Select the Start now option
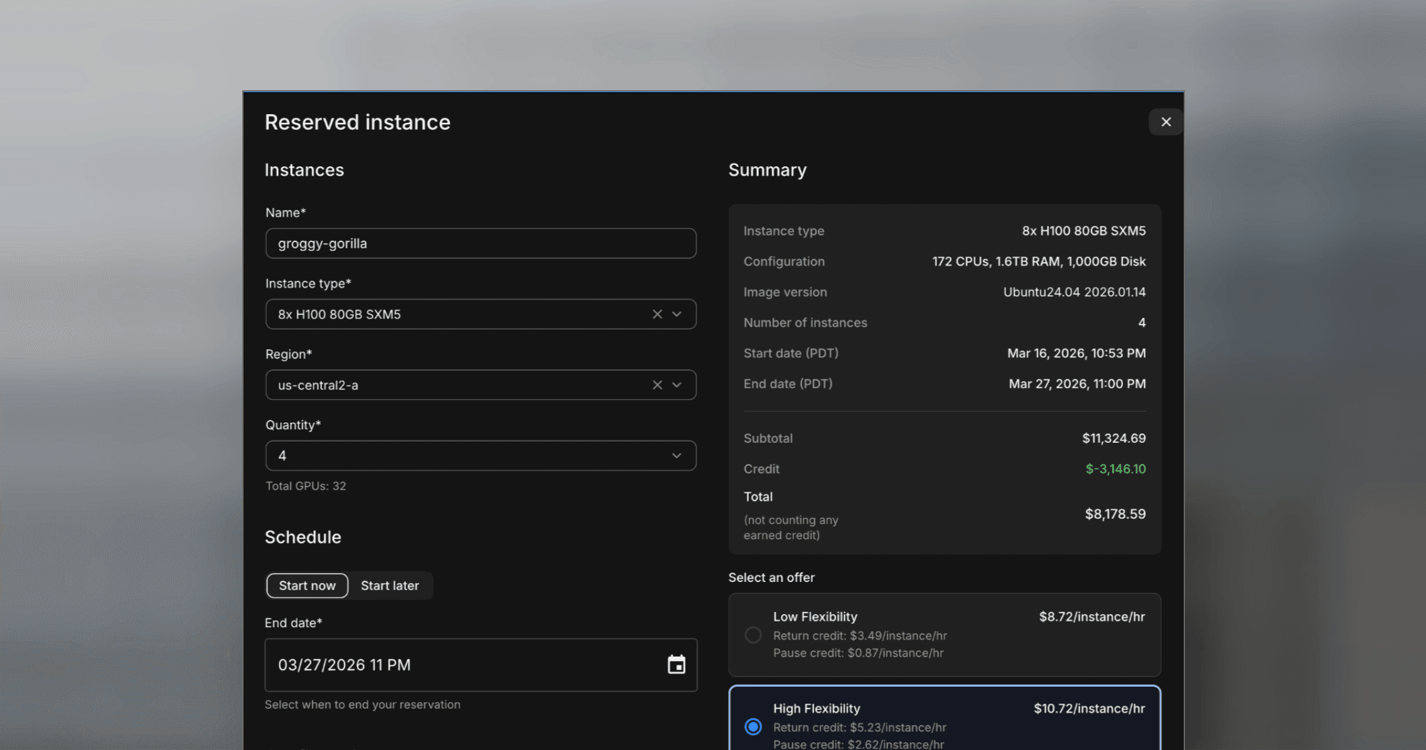This screenshot has width=1426, height=750. 306,585
